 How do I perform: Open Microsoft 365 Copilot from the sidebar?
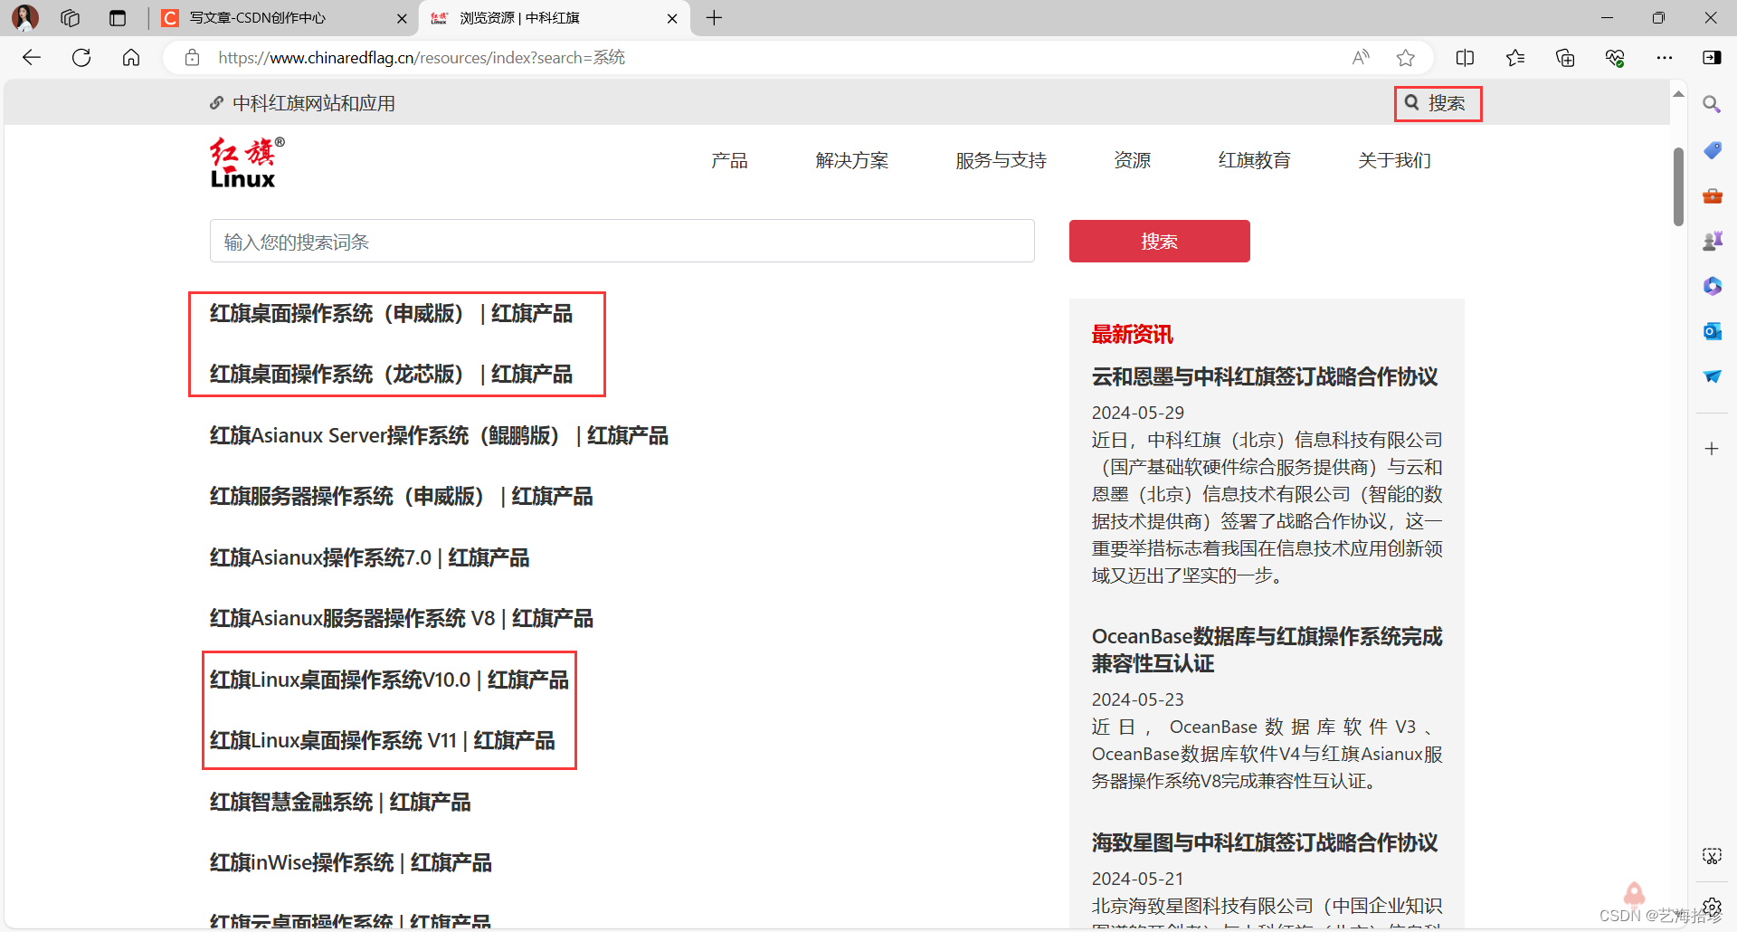coord(1712,286)
